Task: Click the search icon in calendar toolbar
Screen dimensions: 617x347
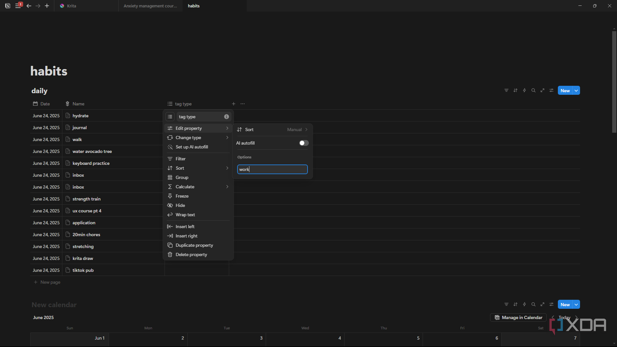Action: pyautogui.click(x=533, y=305)
